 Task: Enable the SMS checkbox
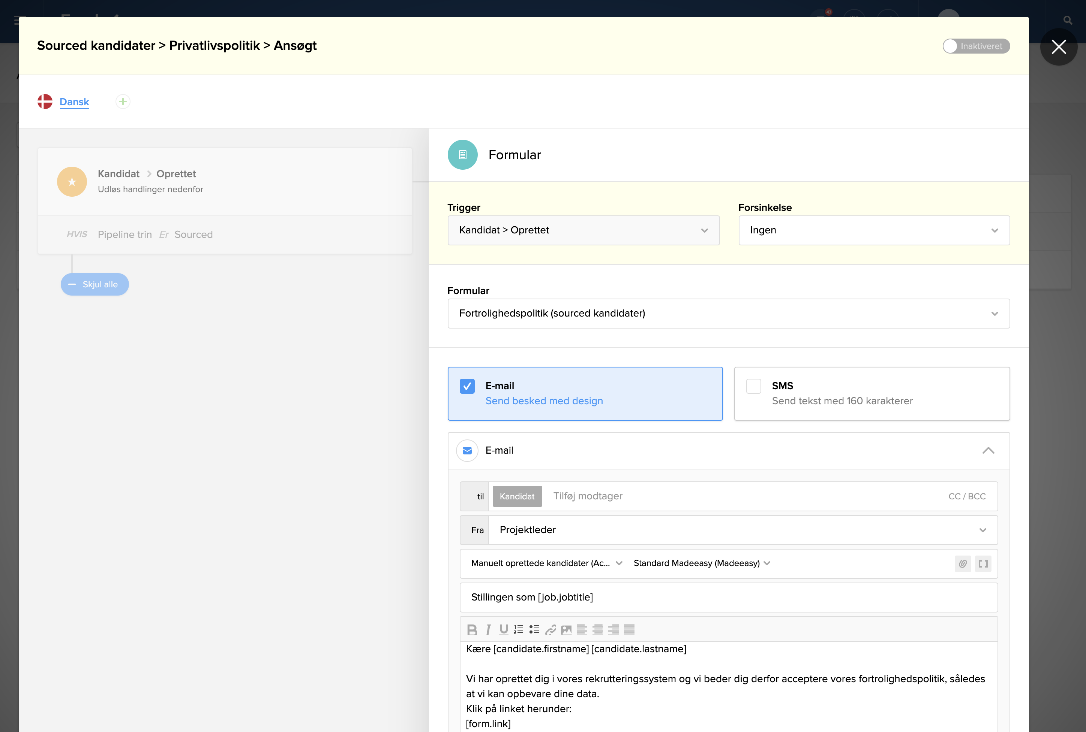pyautogui.click(x=753, y=386)
